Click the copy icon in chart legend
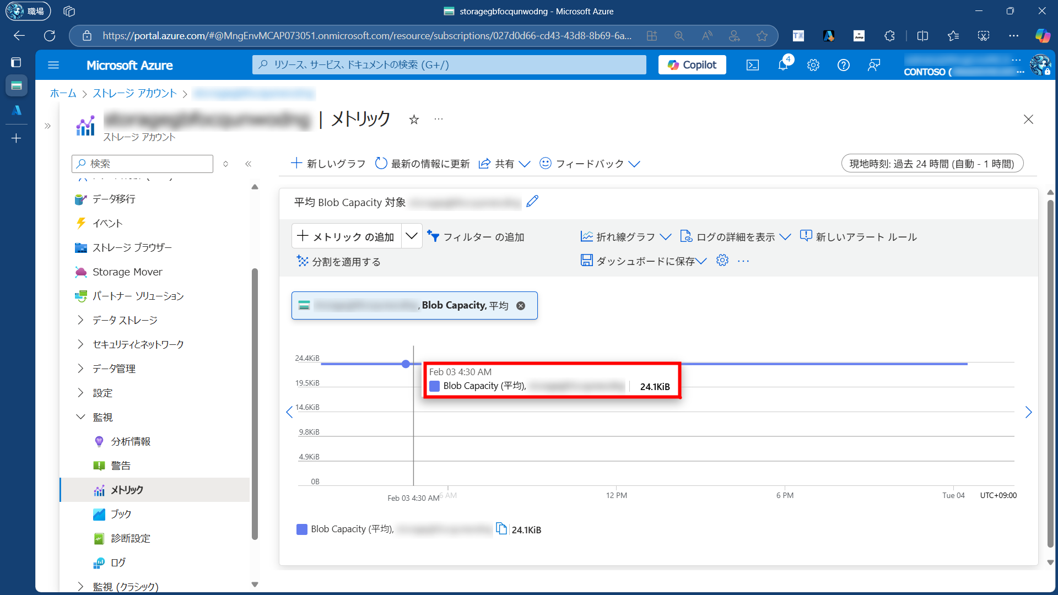 point(501,529)
